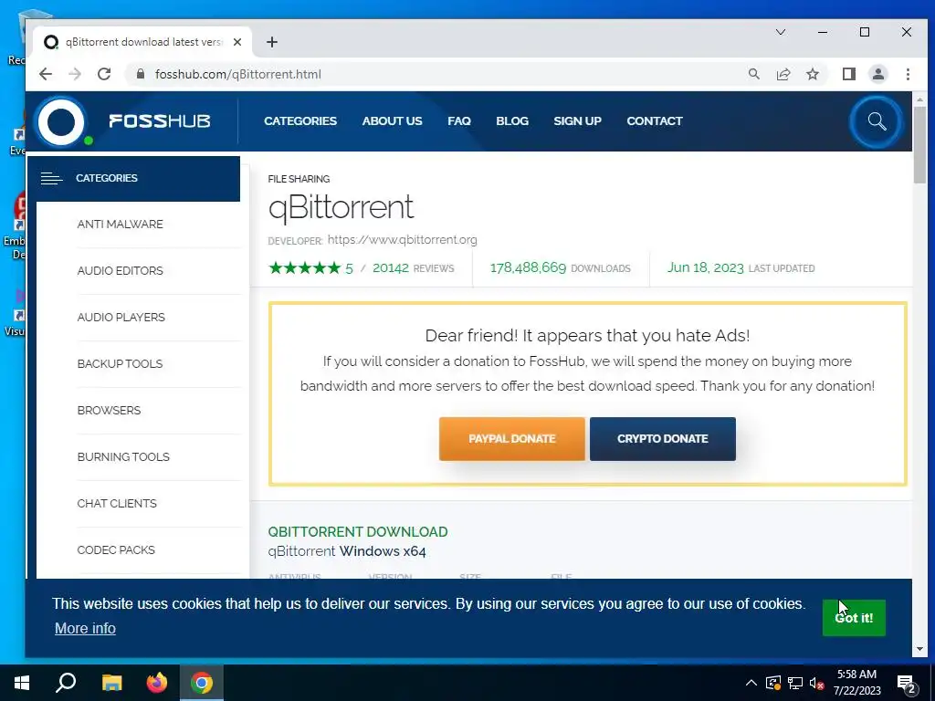935x701 pixels.
Task: Select AUDIO PLAYERS category
Action: (x=121, y=317)
